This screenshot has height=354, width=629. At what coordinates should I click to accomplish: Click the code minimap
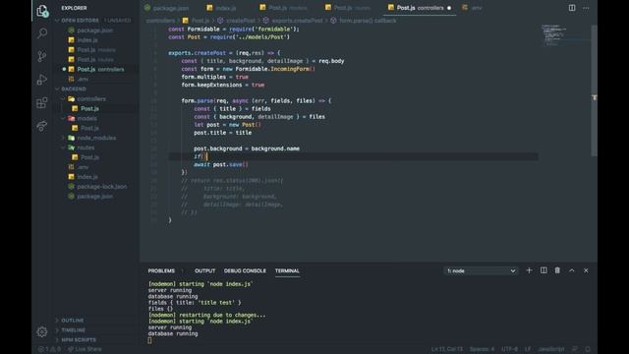coord(563,36)
